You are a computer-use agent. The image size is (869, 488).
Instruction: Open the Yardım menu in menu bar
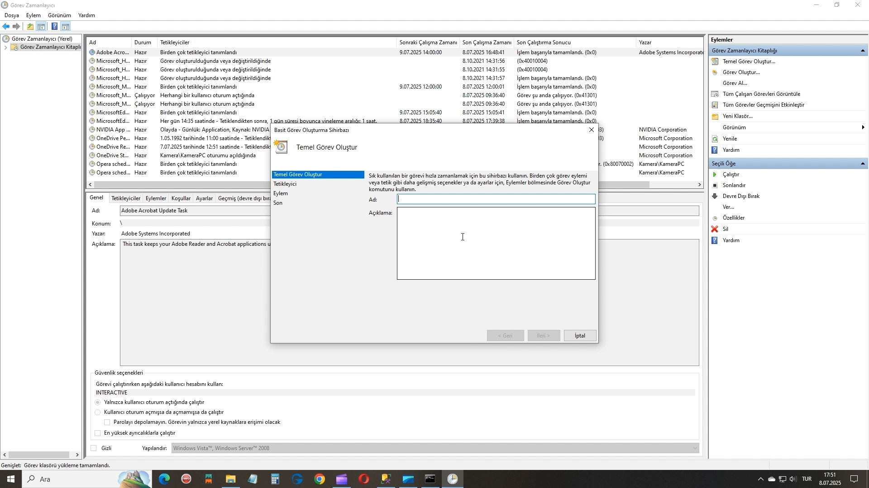point(86,15)
